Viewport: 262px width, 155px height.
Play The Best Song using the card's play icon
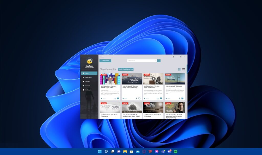point(145,99)
